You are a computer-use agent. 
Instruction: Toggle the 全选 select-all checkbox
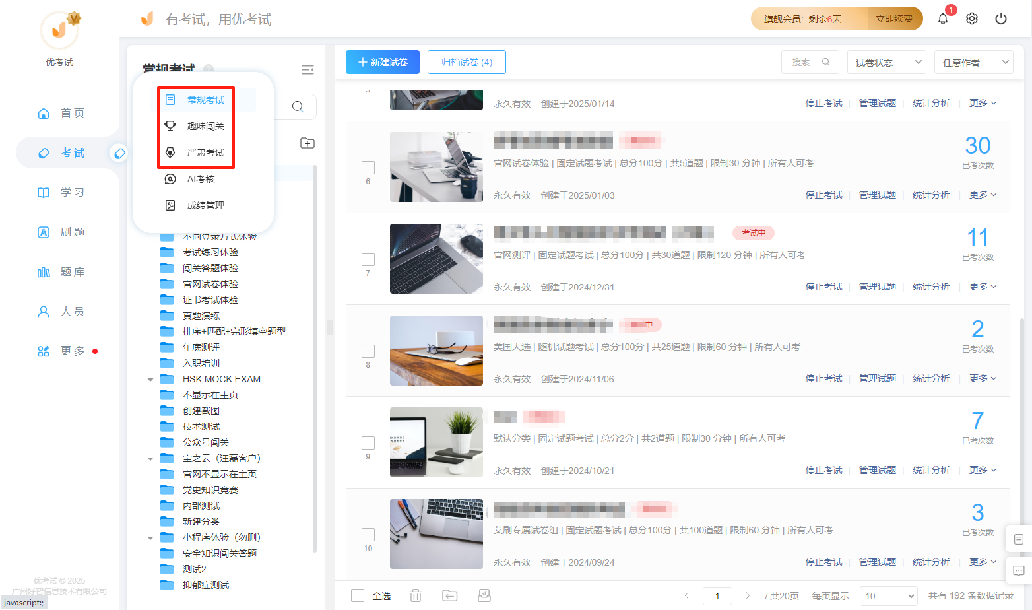point(358,595)
